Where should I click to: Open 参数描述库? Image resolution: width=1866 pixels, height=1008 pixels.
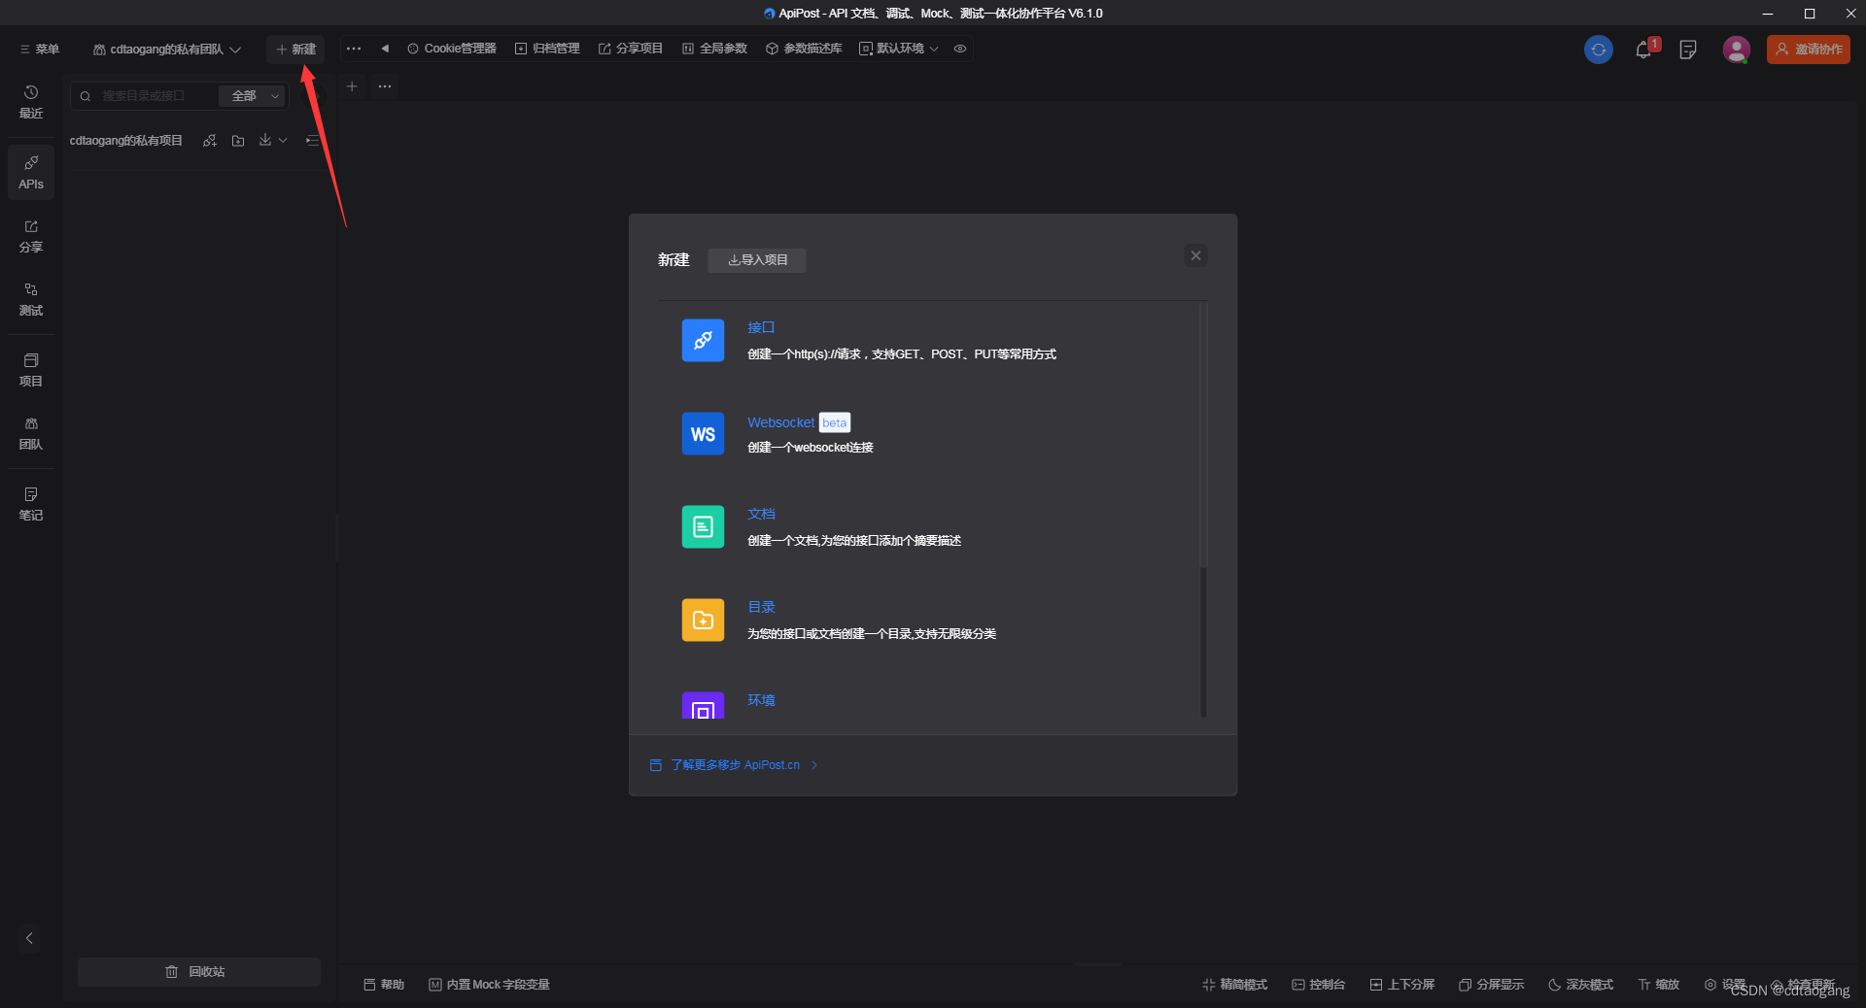tap(804, 49)
